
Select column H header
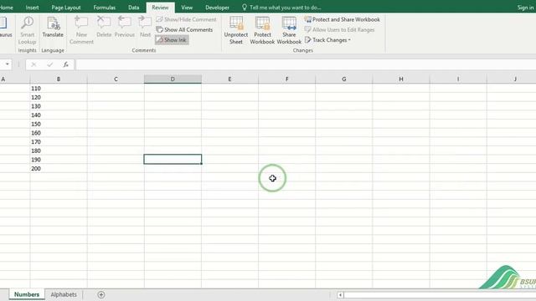point(401,79)
